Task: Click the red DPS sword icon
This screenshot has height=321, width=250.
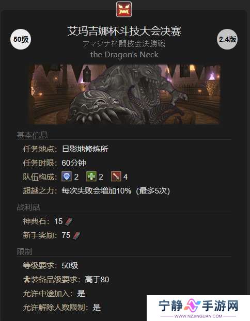Action: pos(116,176)
